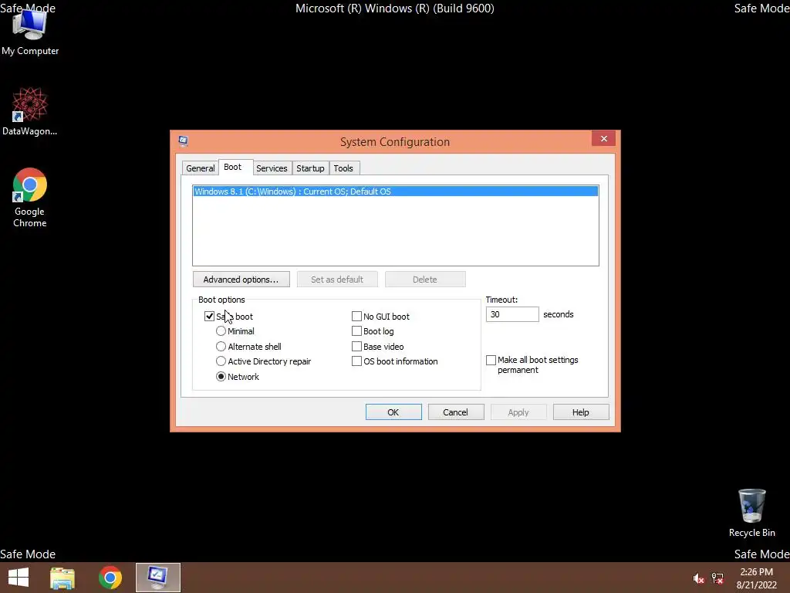The width and height of the screenshot is (790, 593).
Task: Enable OS boot information
Action: coord(356,361)
